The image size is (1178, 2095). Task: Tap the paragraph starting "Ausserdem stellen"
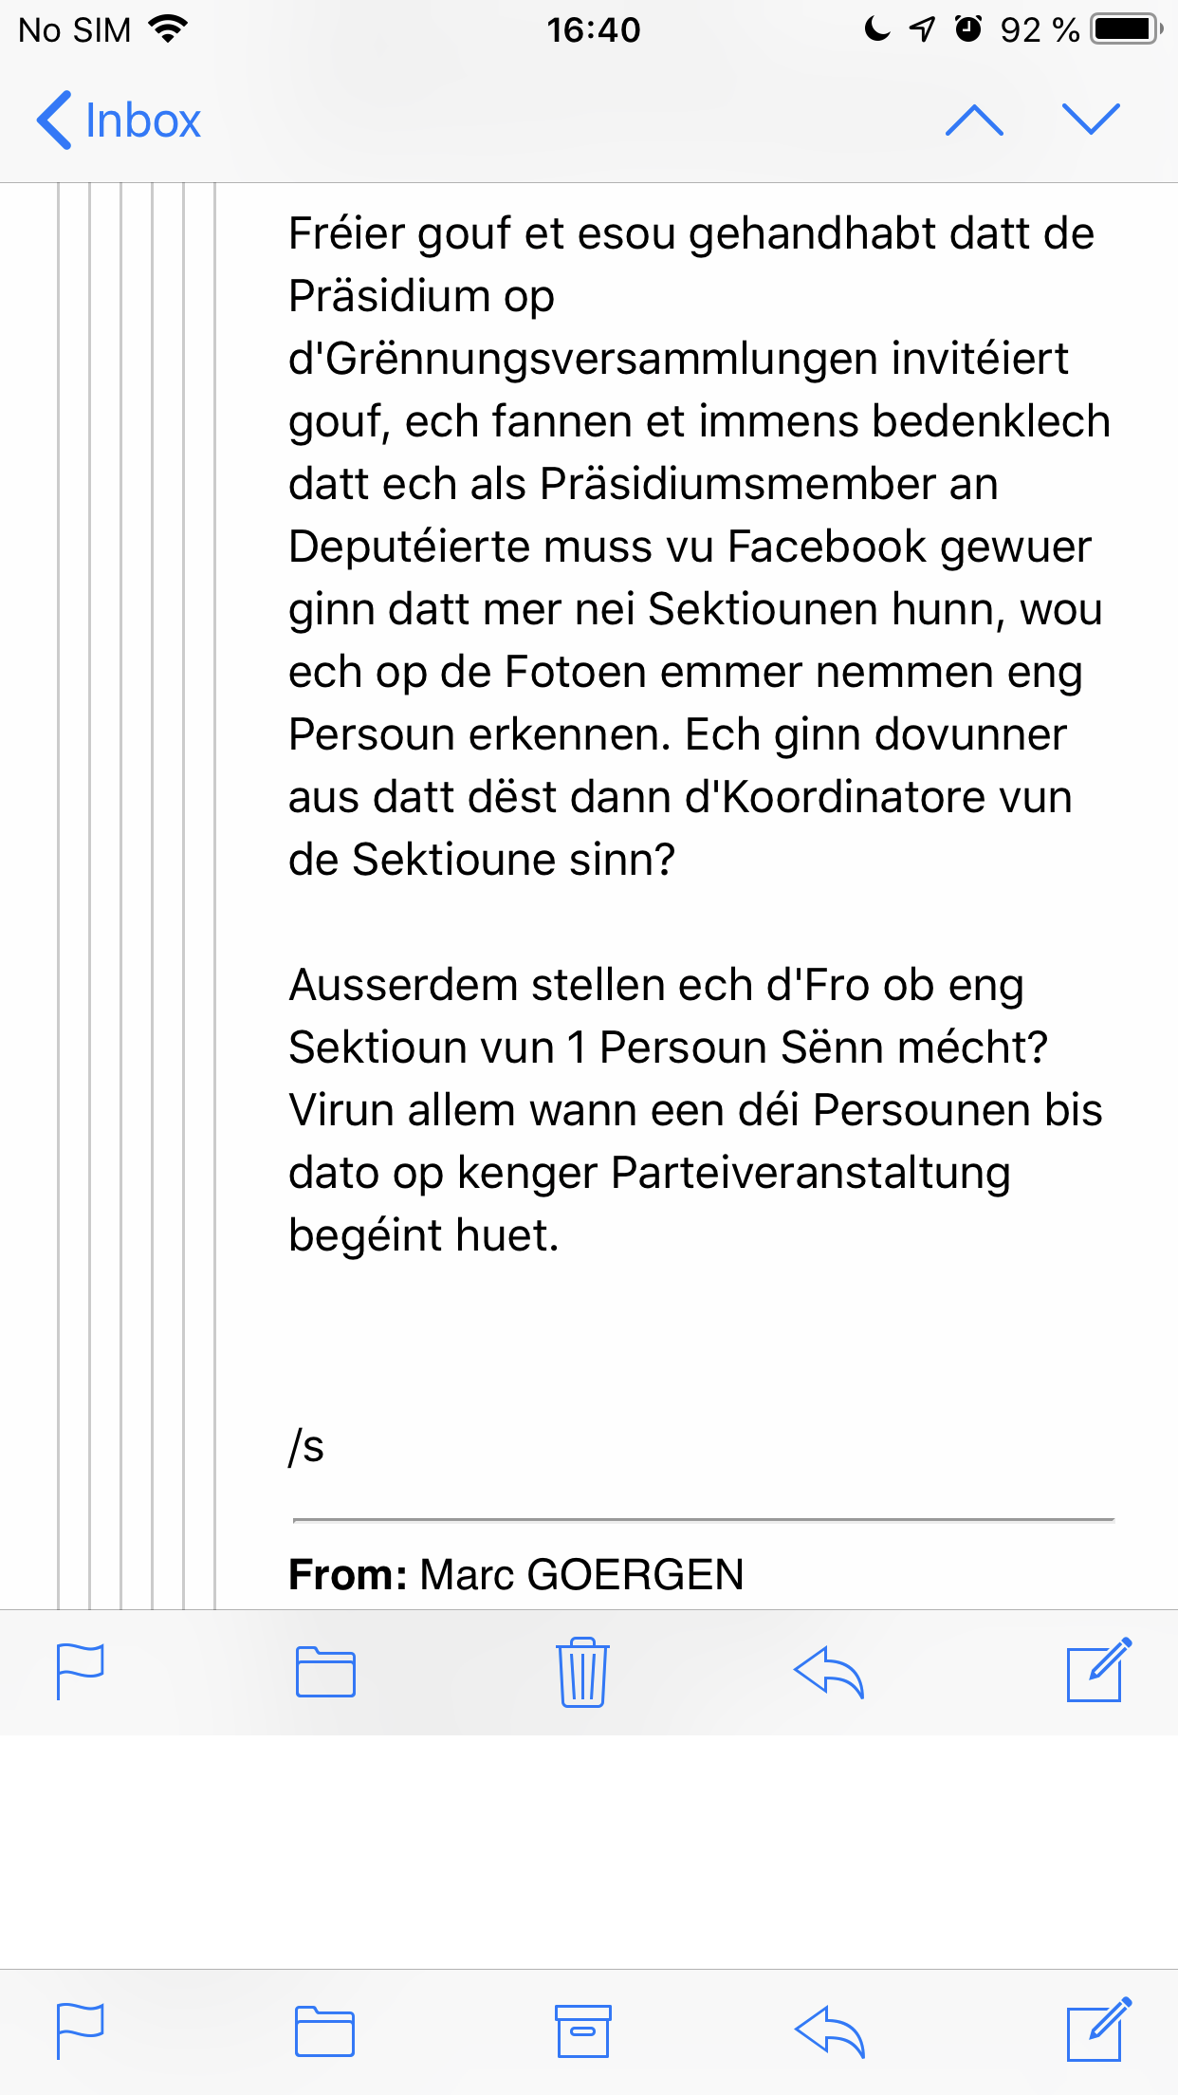click(x=695, y=1109)
